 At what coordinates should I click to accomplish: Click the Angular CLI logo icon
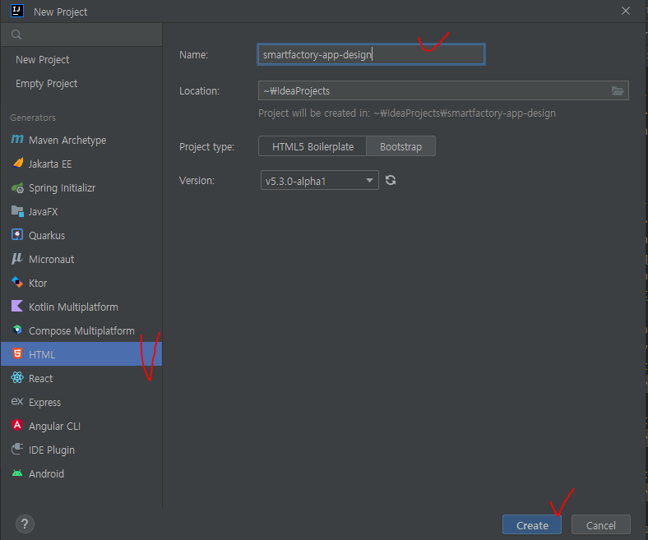tap(17, 425)
